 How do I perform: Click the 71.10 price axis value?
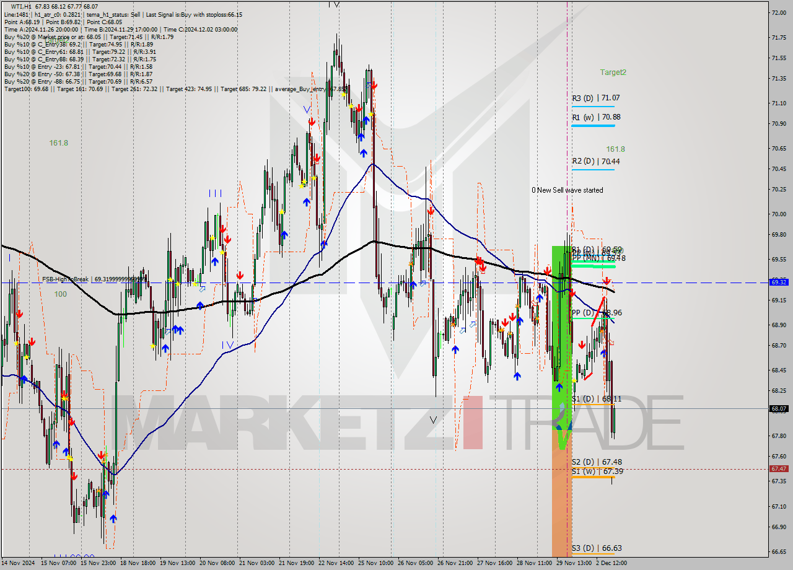tap(779, 103)
